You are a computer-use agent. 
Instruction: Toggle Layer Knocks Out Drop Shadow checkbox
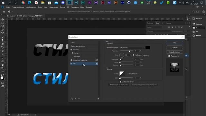click(x=120, y=82)
